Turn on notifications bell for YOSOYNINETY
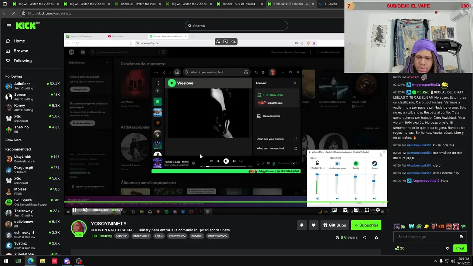Image resolution: width=473 pixels, height=266 pixels. coord(302,225)
